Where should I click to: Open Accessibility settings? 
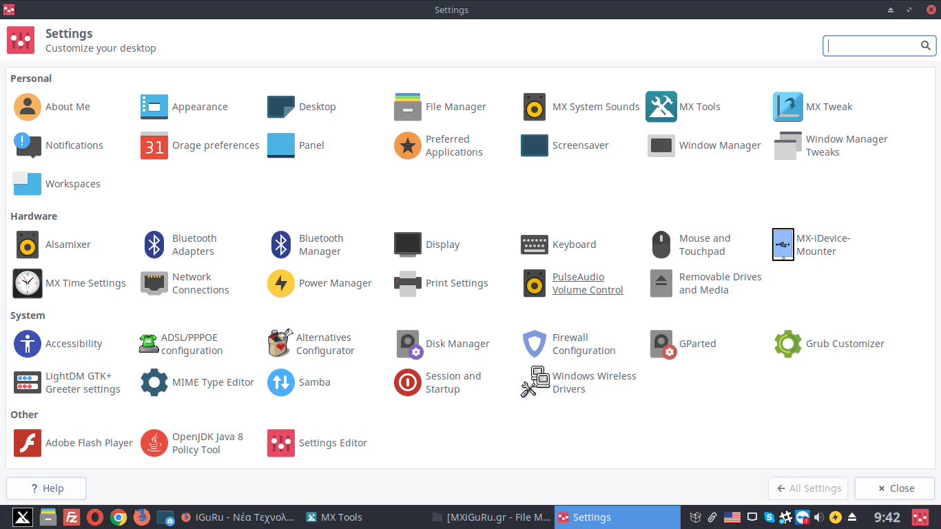click(x=58, y=344)
